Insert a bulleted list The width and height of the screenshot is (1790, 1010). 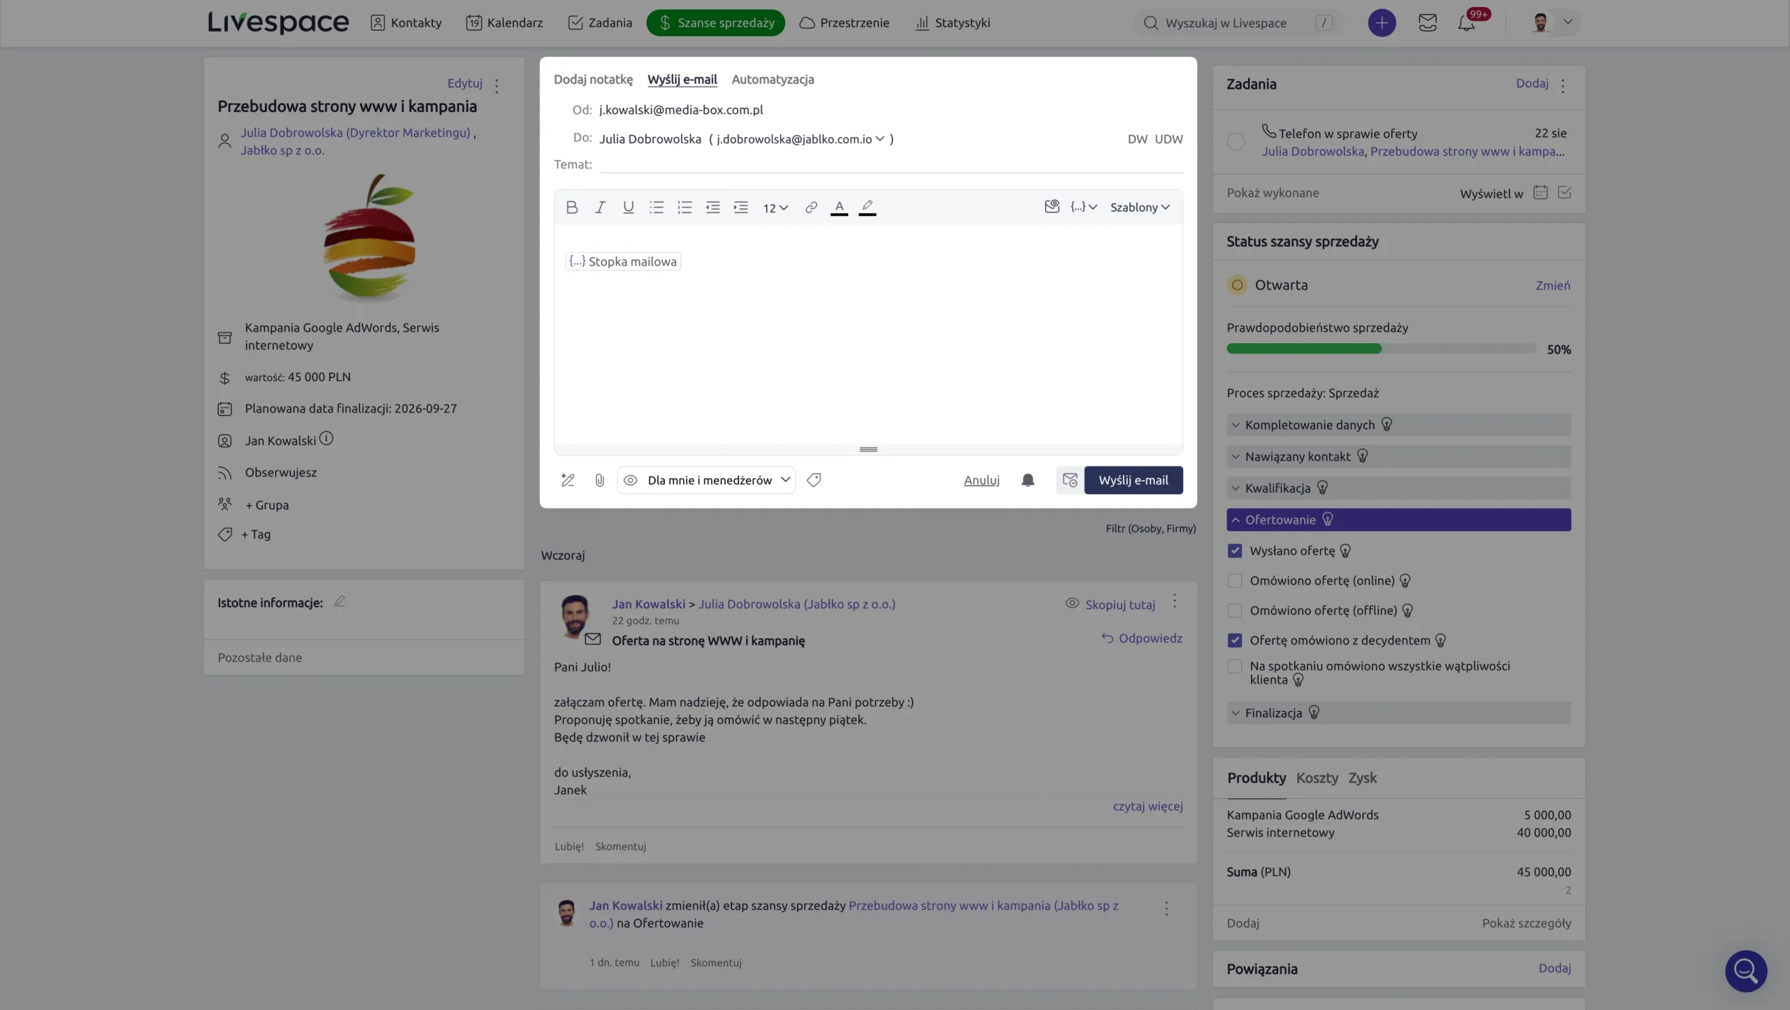point(656,207)
